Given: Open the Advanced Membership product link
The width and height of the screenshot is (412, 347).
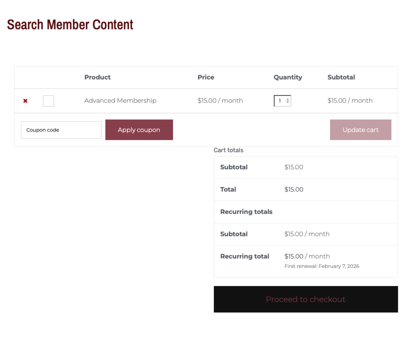Looking at the screenshot, I should (120, 100).
